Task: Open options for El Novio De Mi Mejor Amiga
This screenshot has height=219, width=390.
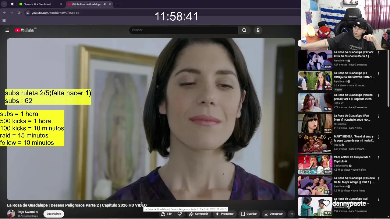Action: tap(378, 179)
